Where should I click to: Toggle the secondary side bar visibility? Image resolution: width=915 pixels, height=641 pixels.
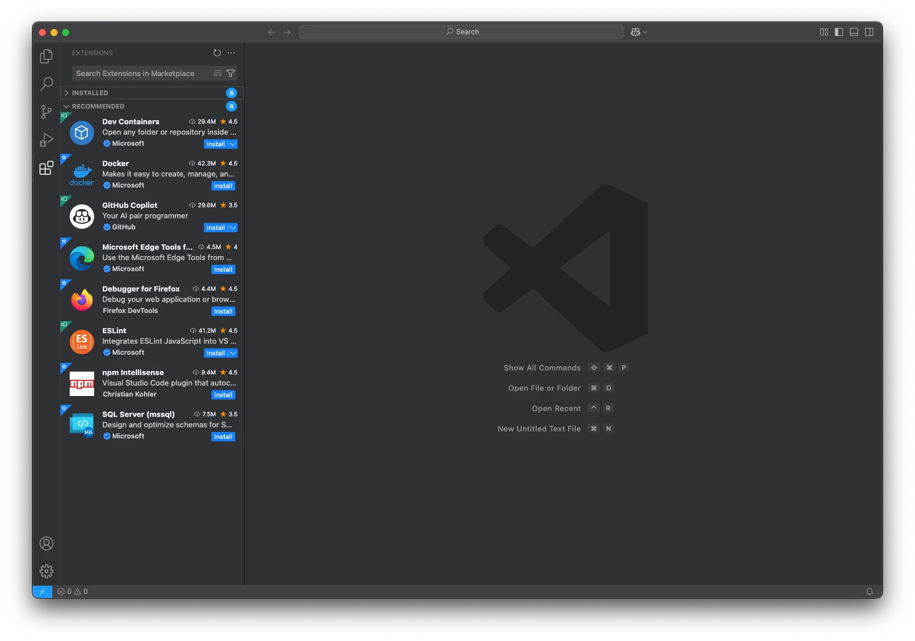tap(869, 32)
